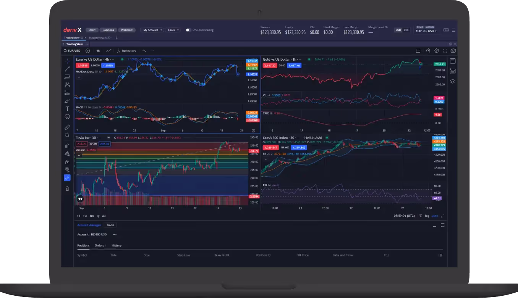Enter fullscreen mode on the chart
This screenshot has height=298, width=518.
click(x=445, y=51)
